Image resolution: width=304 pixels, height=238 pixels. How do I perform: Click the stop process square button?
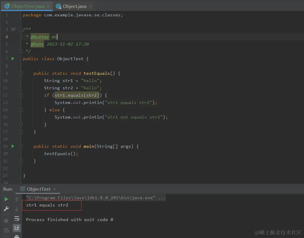coord(6,220)
